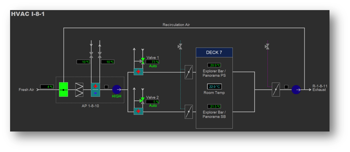This screenshot has width=350, height=152.
Task: Click the lower reheater coil below Valve 2
Action: pos(138,111)
